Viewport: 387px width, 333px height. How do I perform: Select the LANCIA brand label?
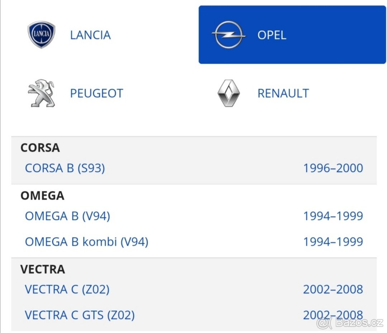[x=90, y=35]
